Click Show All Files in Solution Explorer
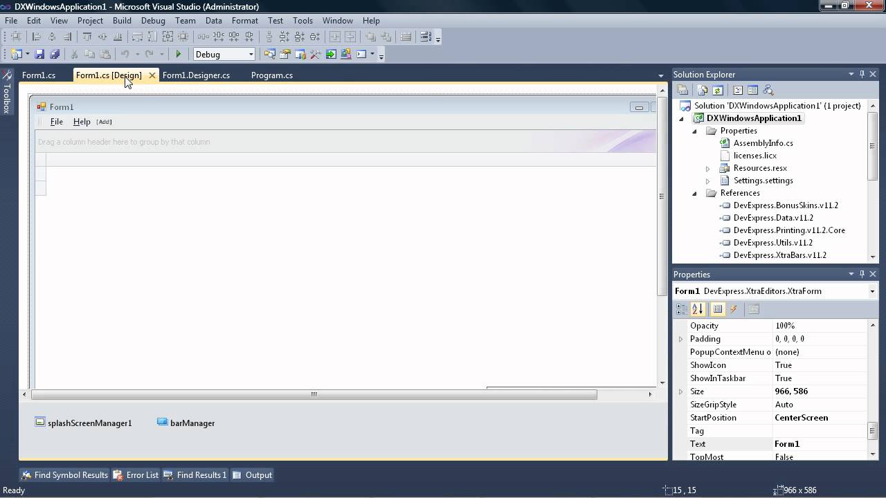 (x=703, y=90)
